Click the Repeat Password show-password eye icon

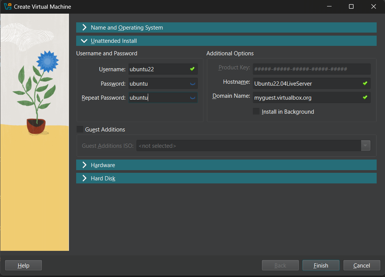192,98
